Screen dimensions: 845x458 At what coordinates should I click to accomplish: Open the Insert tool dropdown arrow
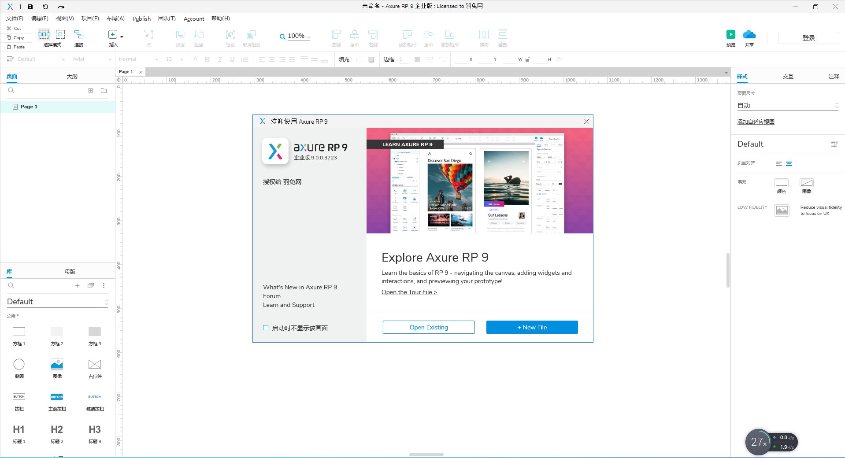[x=122, y=37]
